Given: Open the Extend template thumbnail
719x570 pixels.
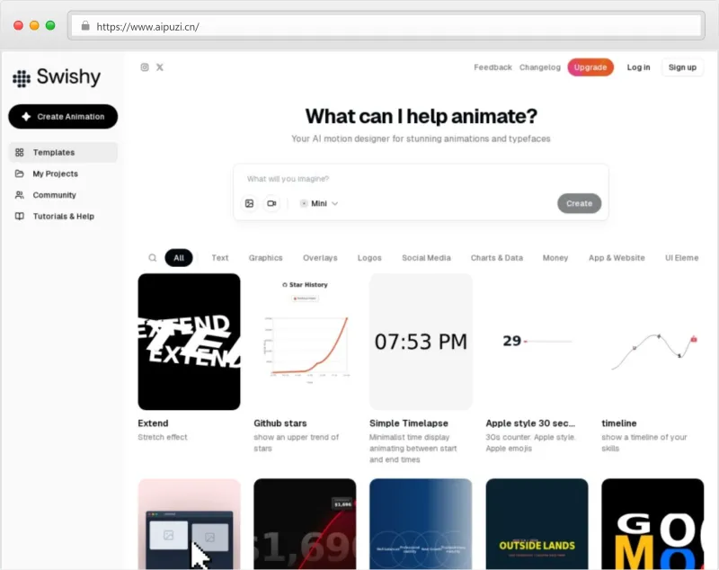Looking at the screenshot, I should tap(189, 342).
